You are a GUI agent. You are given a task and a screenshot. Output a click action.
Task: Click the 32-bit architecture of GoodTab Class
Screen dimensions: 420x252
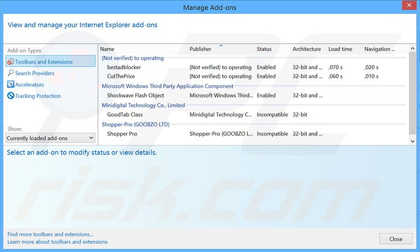(x=300, y=115)
